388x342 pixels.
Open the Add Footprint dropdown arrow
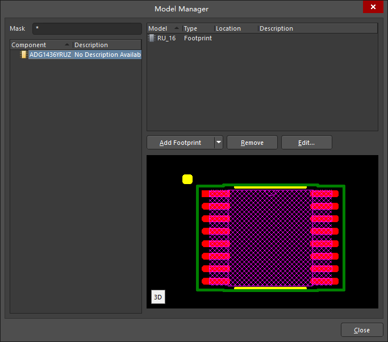coord(219,142)
